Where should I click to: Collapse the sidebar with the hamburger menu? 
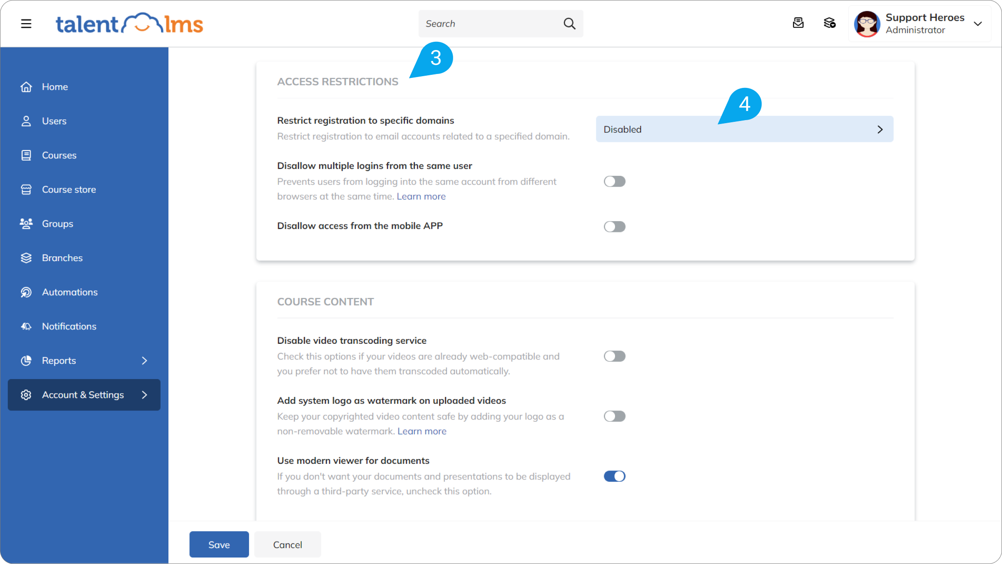26,23
